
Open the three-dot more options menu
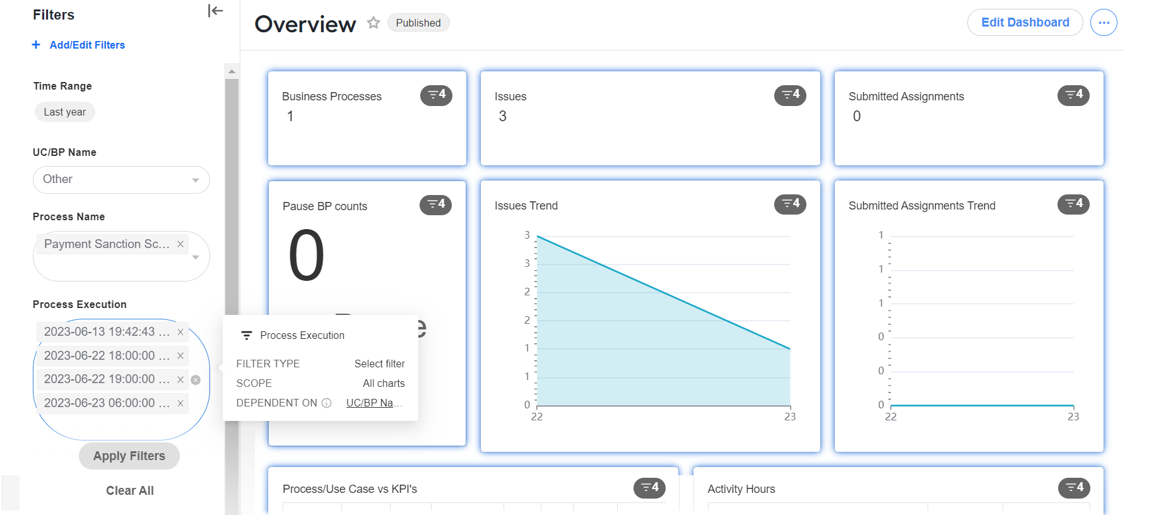pos(1104,23)
